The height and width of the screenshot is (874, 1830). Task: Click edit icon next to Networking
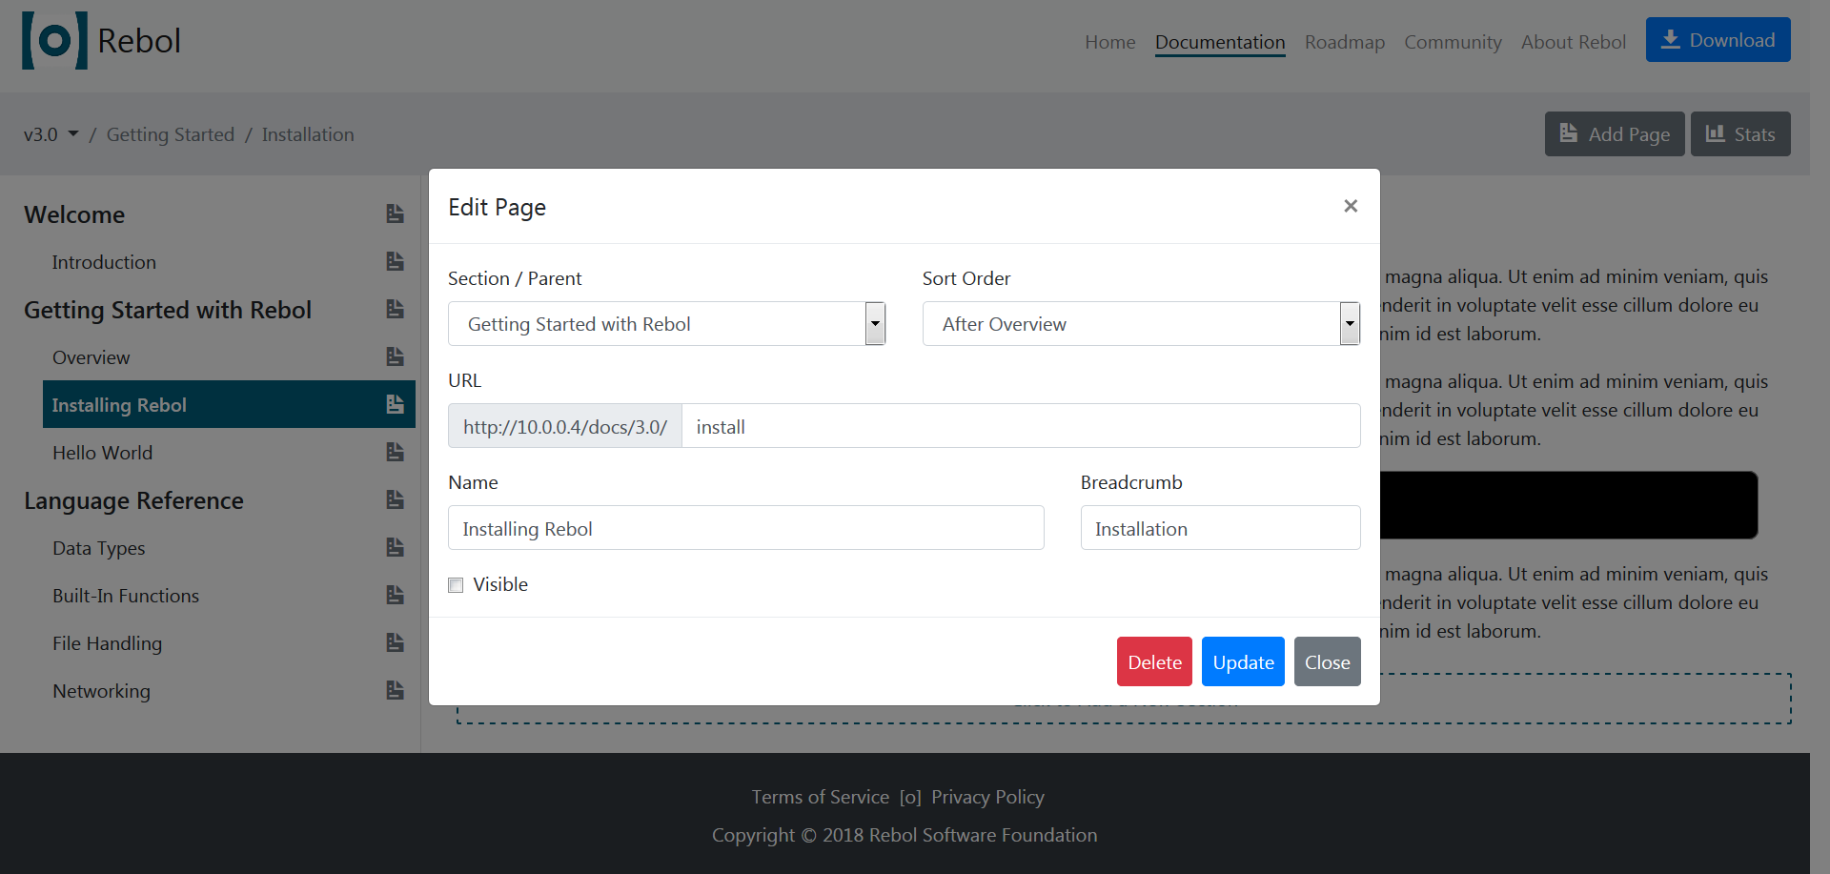395,690
